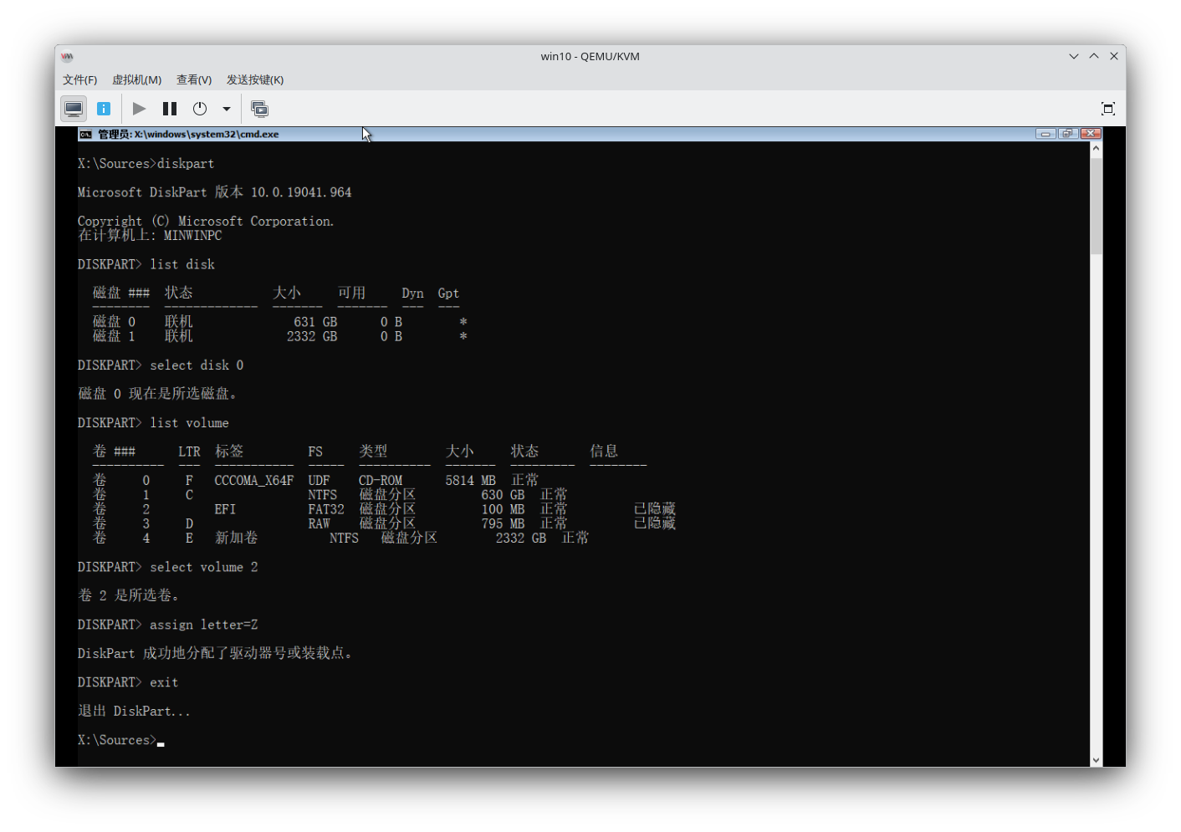Click the 'CCCOMA_X64F' volume label

(254, 481)
